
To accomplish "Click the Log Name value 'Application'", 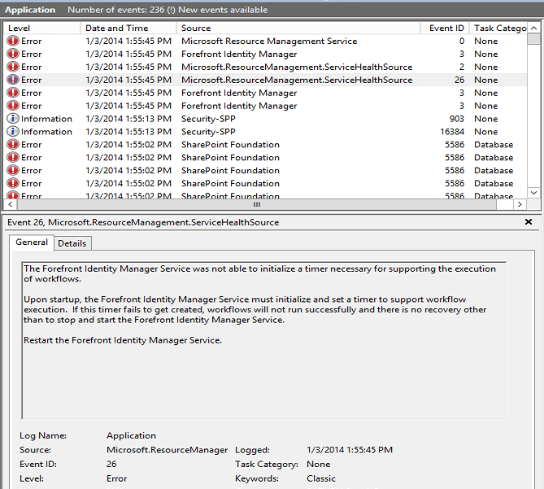I will pos(131,435).
